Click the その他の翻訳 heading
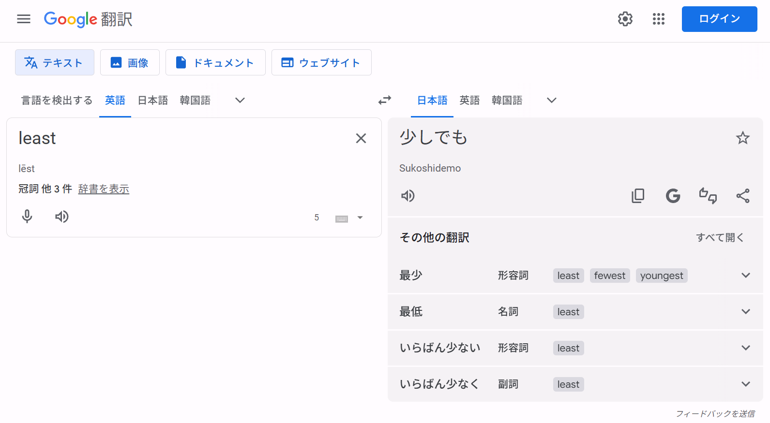Image resolution: width=770 pixels, height=423 pixels. [434, 237]
